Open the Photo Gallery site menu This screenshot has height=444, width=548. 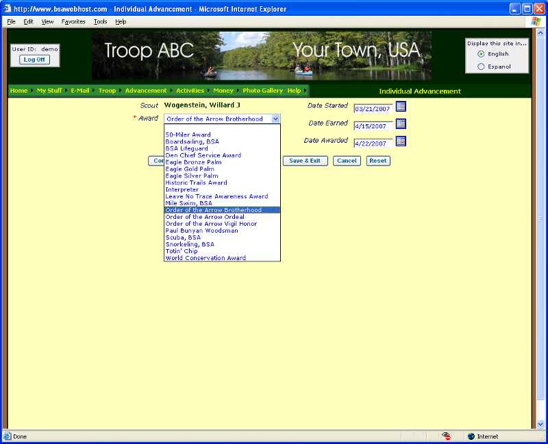pos(263,91)
